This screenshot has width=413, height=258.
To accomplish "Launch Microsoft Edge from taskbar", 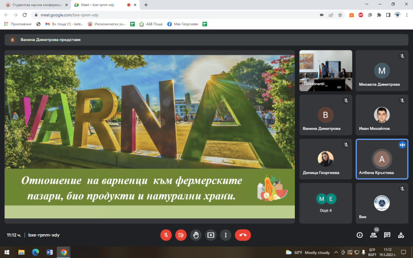I will pyautogui.click(x=35, y=252).
